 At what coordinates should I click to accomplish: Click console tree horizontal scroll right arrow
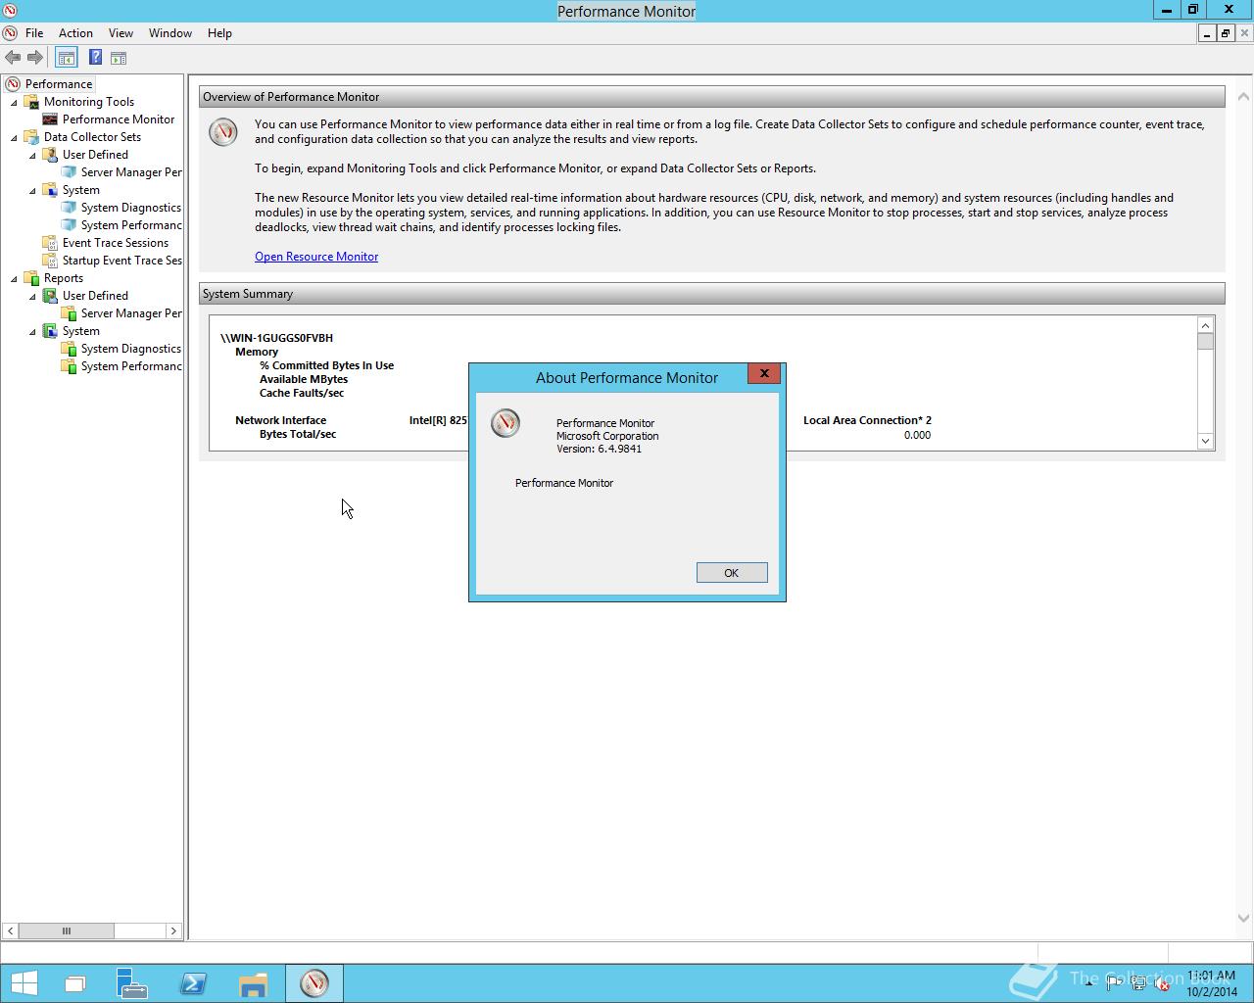[173, 931]
